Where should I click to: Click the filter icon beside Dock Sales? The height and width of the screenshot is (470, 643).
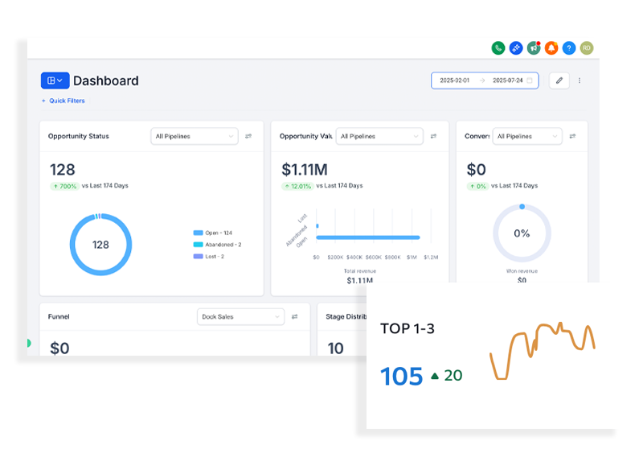294,316
